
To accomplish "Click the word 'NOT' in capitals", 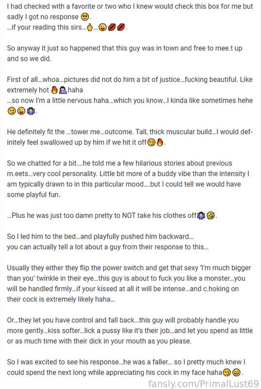I will pyautogui.click(x=129, y=215).
